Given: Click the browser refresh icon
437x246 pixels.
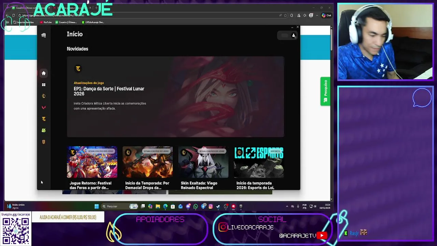Looking at the screenshot, I should (13, 15).
